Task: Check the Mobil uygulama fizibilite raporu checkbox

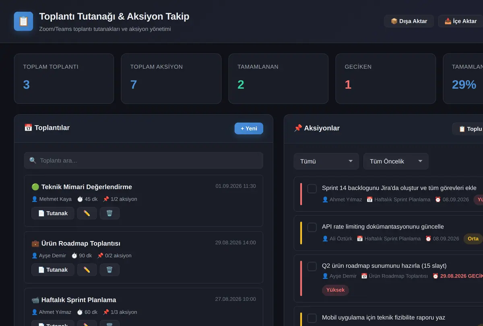Action: (x=312, y=318)
